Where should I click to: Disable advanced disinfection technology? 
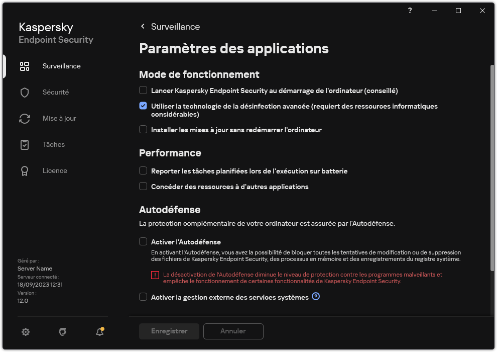(143, 107)
